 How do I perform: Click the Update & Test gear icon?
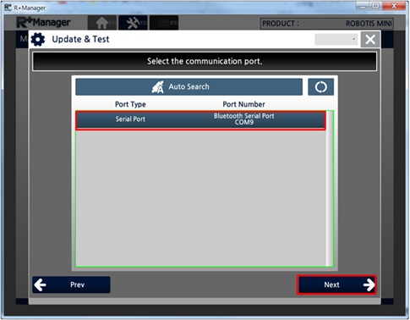[x=38, y=39]
